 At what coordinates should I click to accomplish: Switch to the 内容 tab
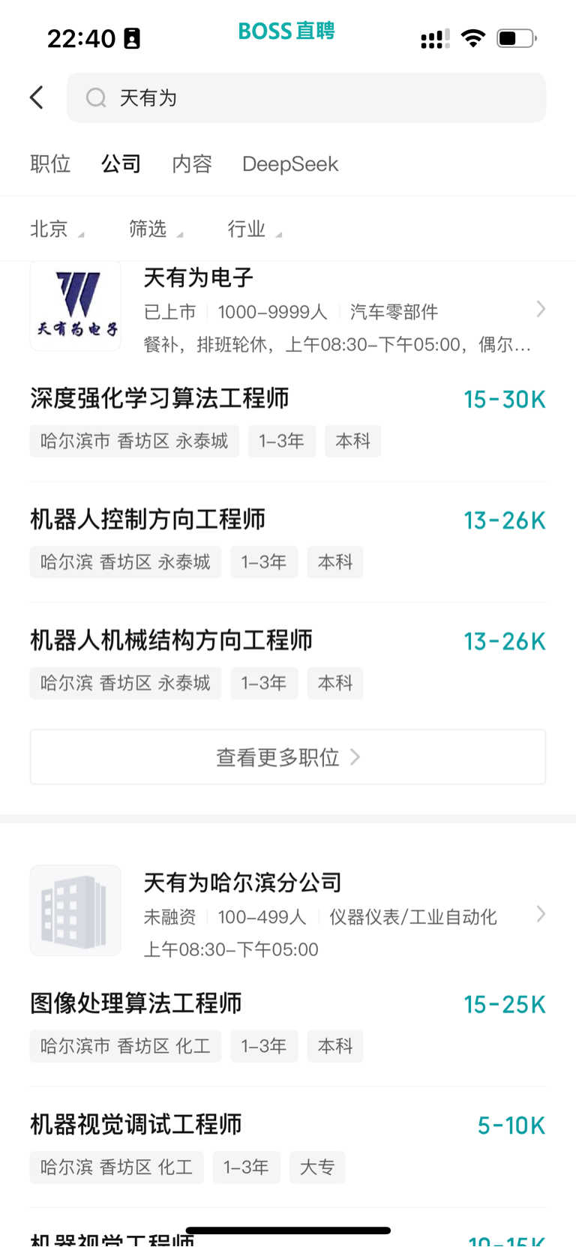(192, 163)
